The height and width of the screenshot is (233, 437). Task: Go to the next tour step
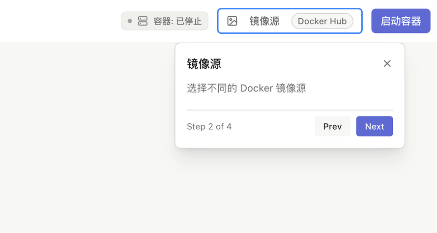(374, 126)
